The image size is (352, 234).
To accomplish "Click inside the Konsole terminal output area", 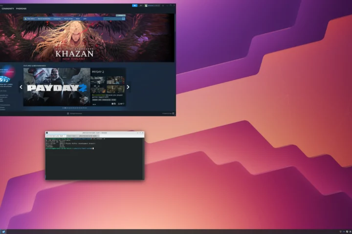I will click(95, 158).
